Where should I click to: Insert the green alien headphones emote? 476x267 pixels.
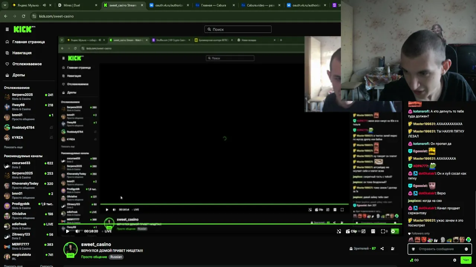point(469,240)
